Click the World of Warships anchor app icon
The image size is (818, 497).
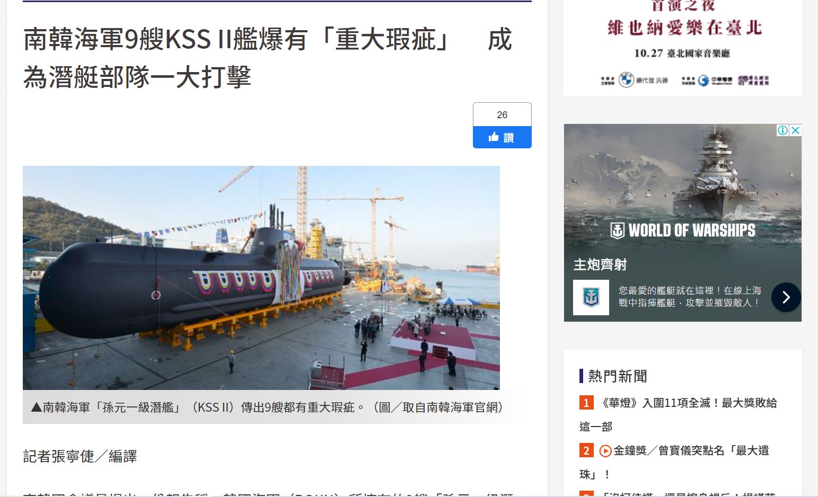[591, 297]
